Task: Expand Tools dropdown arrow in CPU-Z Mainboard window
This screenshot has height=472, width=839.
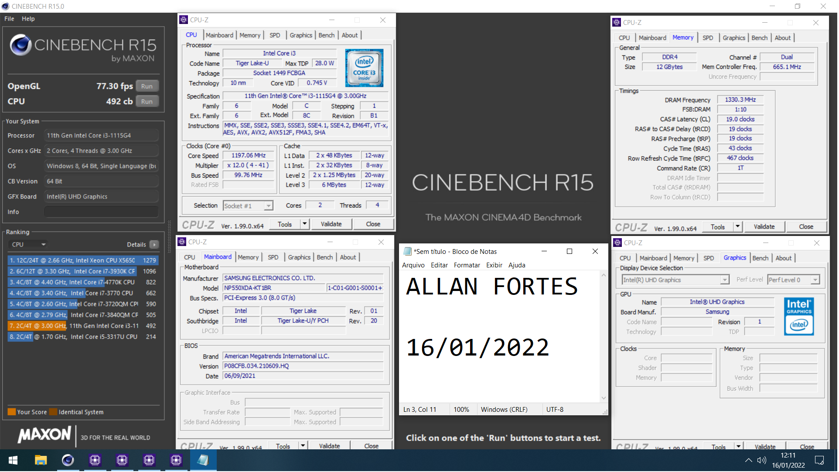Action: click(x=303, y=446)
